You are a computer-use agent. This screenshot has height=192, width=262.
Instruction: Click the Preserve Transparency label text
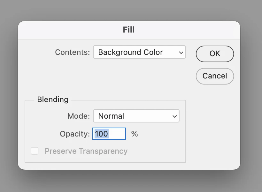point(86,151)
